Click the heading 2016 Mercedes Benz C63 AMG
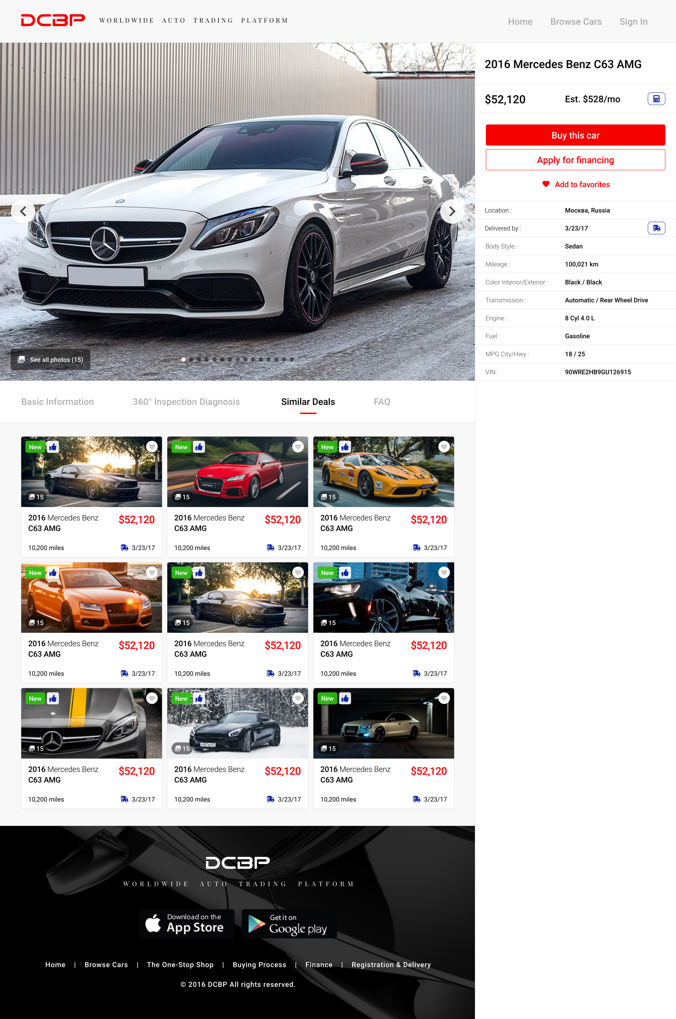The image size is (676, 1019). click(563, 64)
